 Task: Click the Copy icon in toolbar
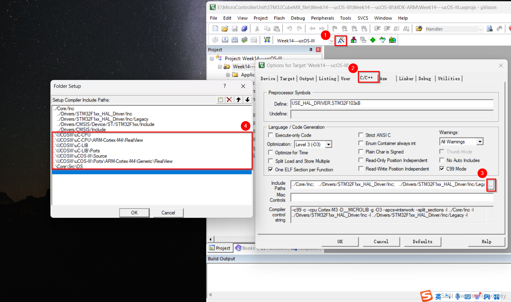(267, 29)
